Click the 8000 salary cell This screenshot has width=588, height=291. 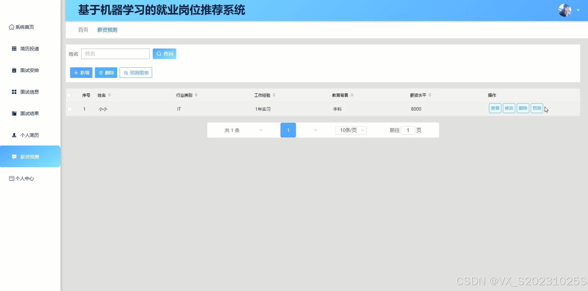[416, 109]
